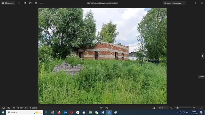Viewport: 205px width, 115px height.
Task: Go to next photo with right arrow
Action: pyautogui.click(x=202, y=56)
